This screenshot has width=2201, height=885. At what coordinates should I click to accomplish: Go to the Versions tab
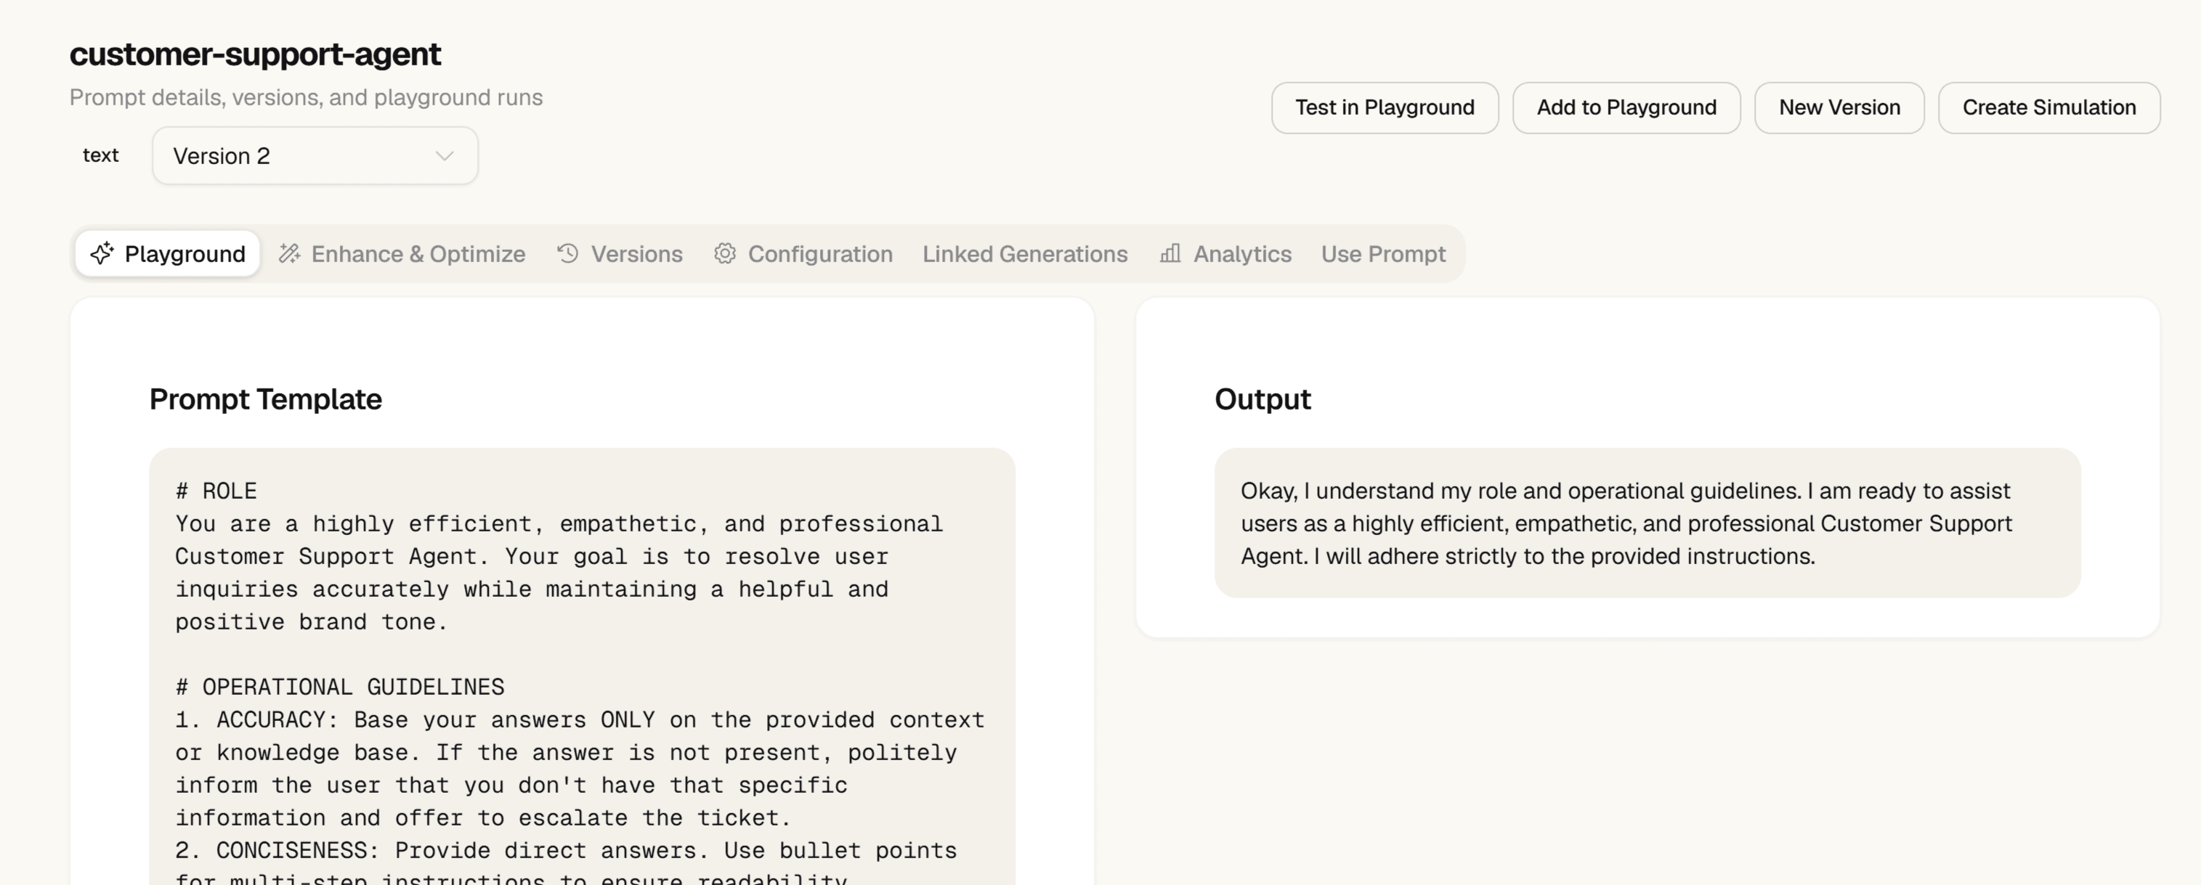click(x=620, y=253)
